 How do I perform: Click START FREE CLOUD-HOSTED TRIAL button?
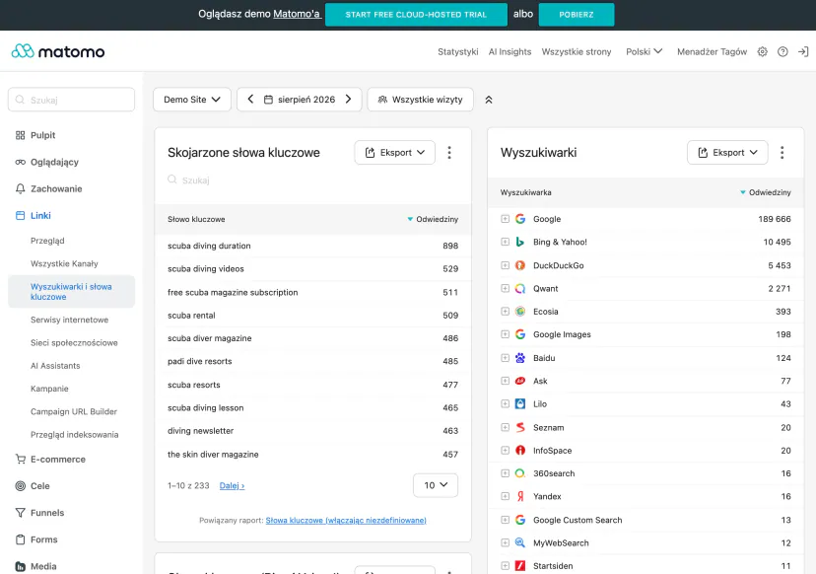click(416, 15)
